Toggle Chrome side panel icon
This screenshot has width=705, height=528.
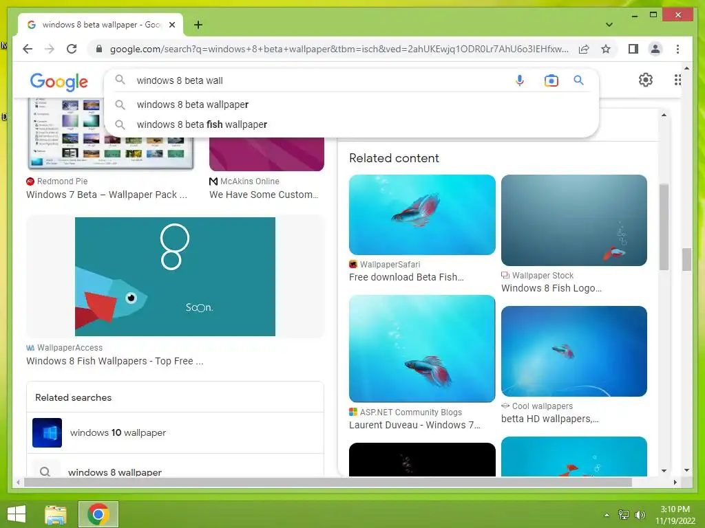633,49
